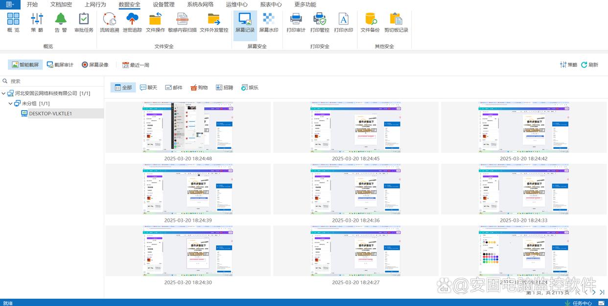Collapse the 河北安固云网络科技有限公司 tree node

[x=4, y=94]
